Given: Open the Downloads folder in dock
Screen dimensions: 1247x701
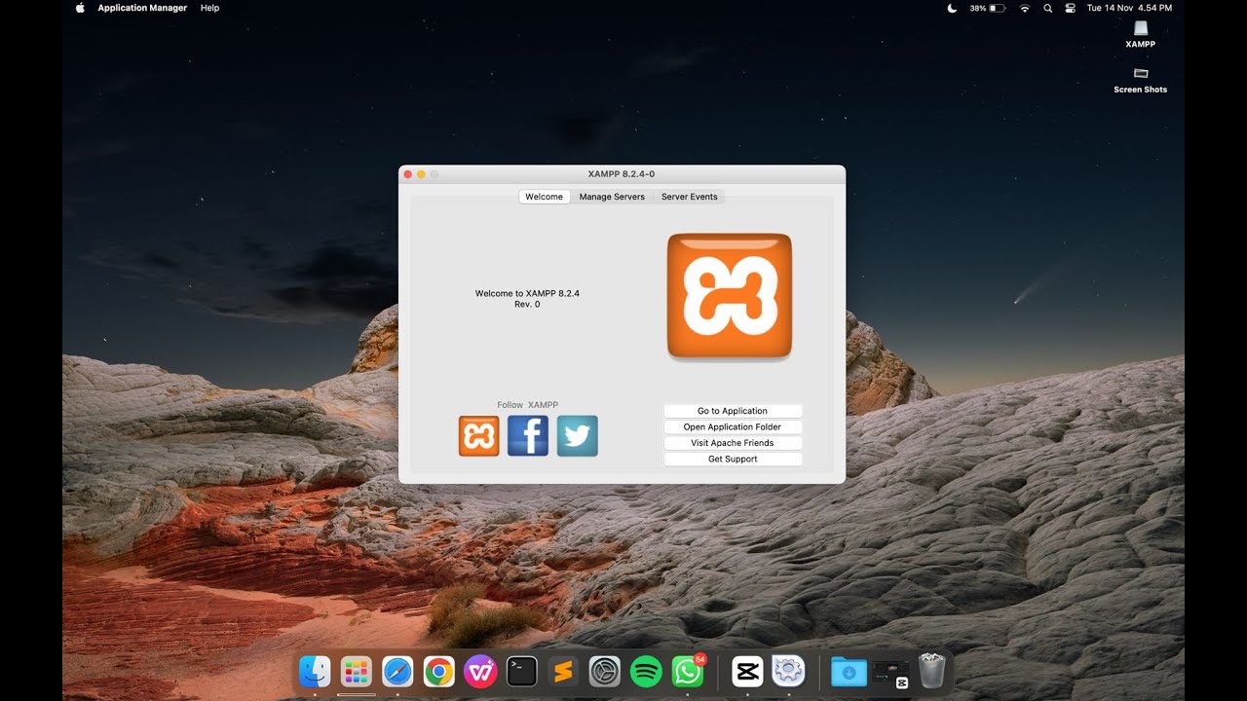Looking at the screenshot, I should pos(849,671).
